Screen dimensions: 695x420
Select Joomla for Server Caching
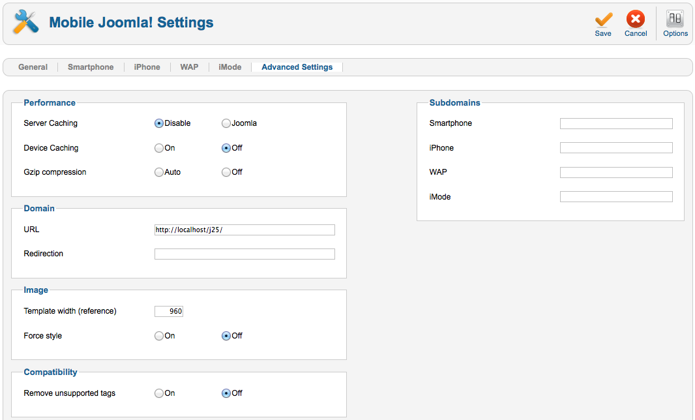coord(226,123)
